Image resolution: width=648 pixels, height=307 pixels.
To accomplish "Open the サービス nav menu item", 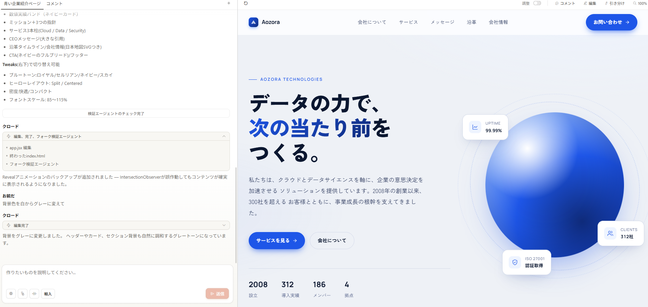I will (x=408, y=22).
